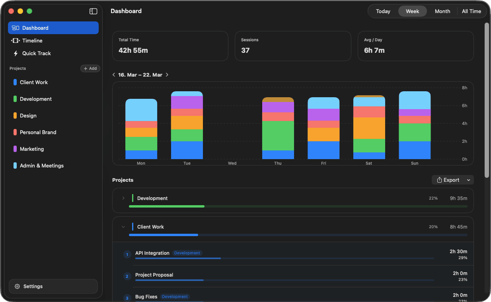Image resolution: width=491 pixels, height=302 pixels.
Task: Select the Today time range
Action: coord(383,11)
